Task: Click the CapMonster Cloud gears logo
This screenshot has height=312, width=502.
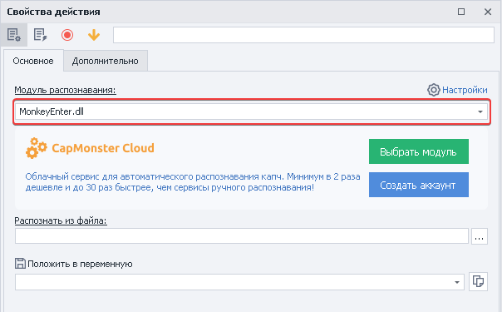Action: (x=37, y=148)
